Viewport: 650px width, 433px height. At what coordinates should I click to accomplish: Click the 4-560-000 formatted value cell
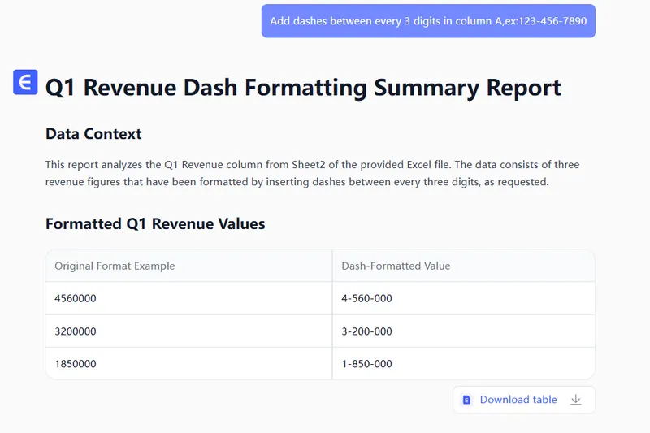pyautogui.click(x=366, y=298)
